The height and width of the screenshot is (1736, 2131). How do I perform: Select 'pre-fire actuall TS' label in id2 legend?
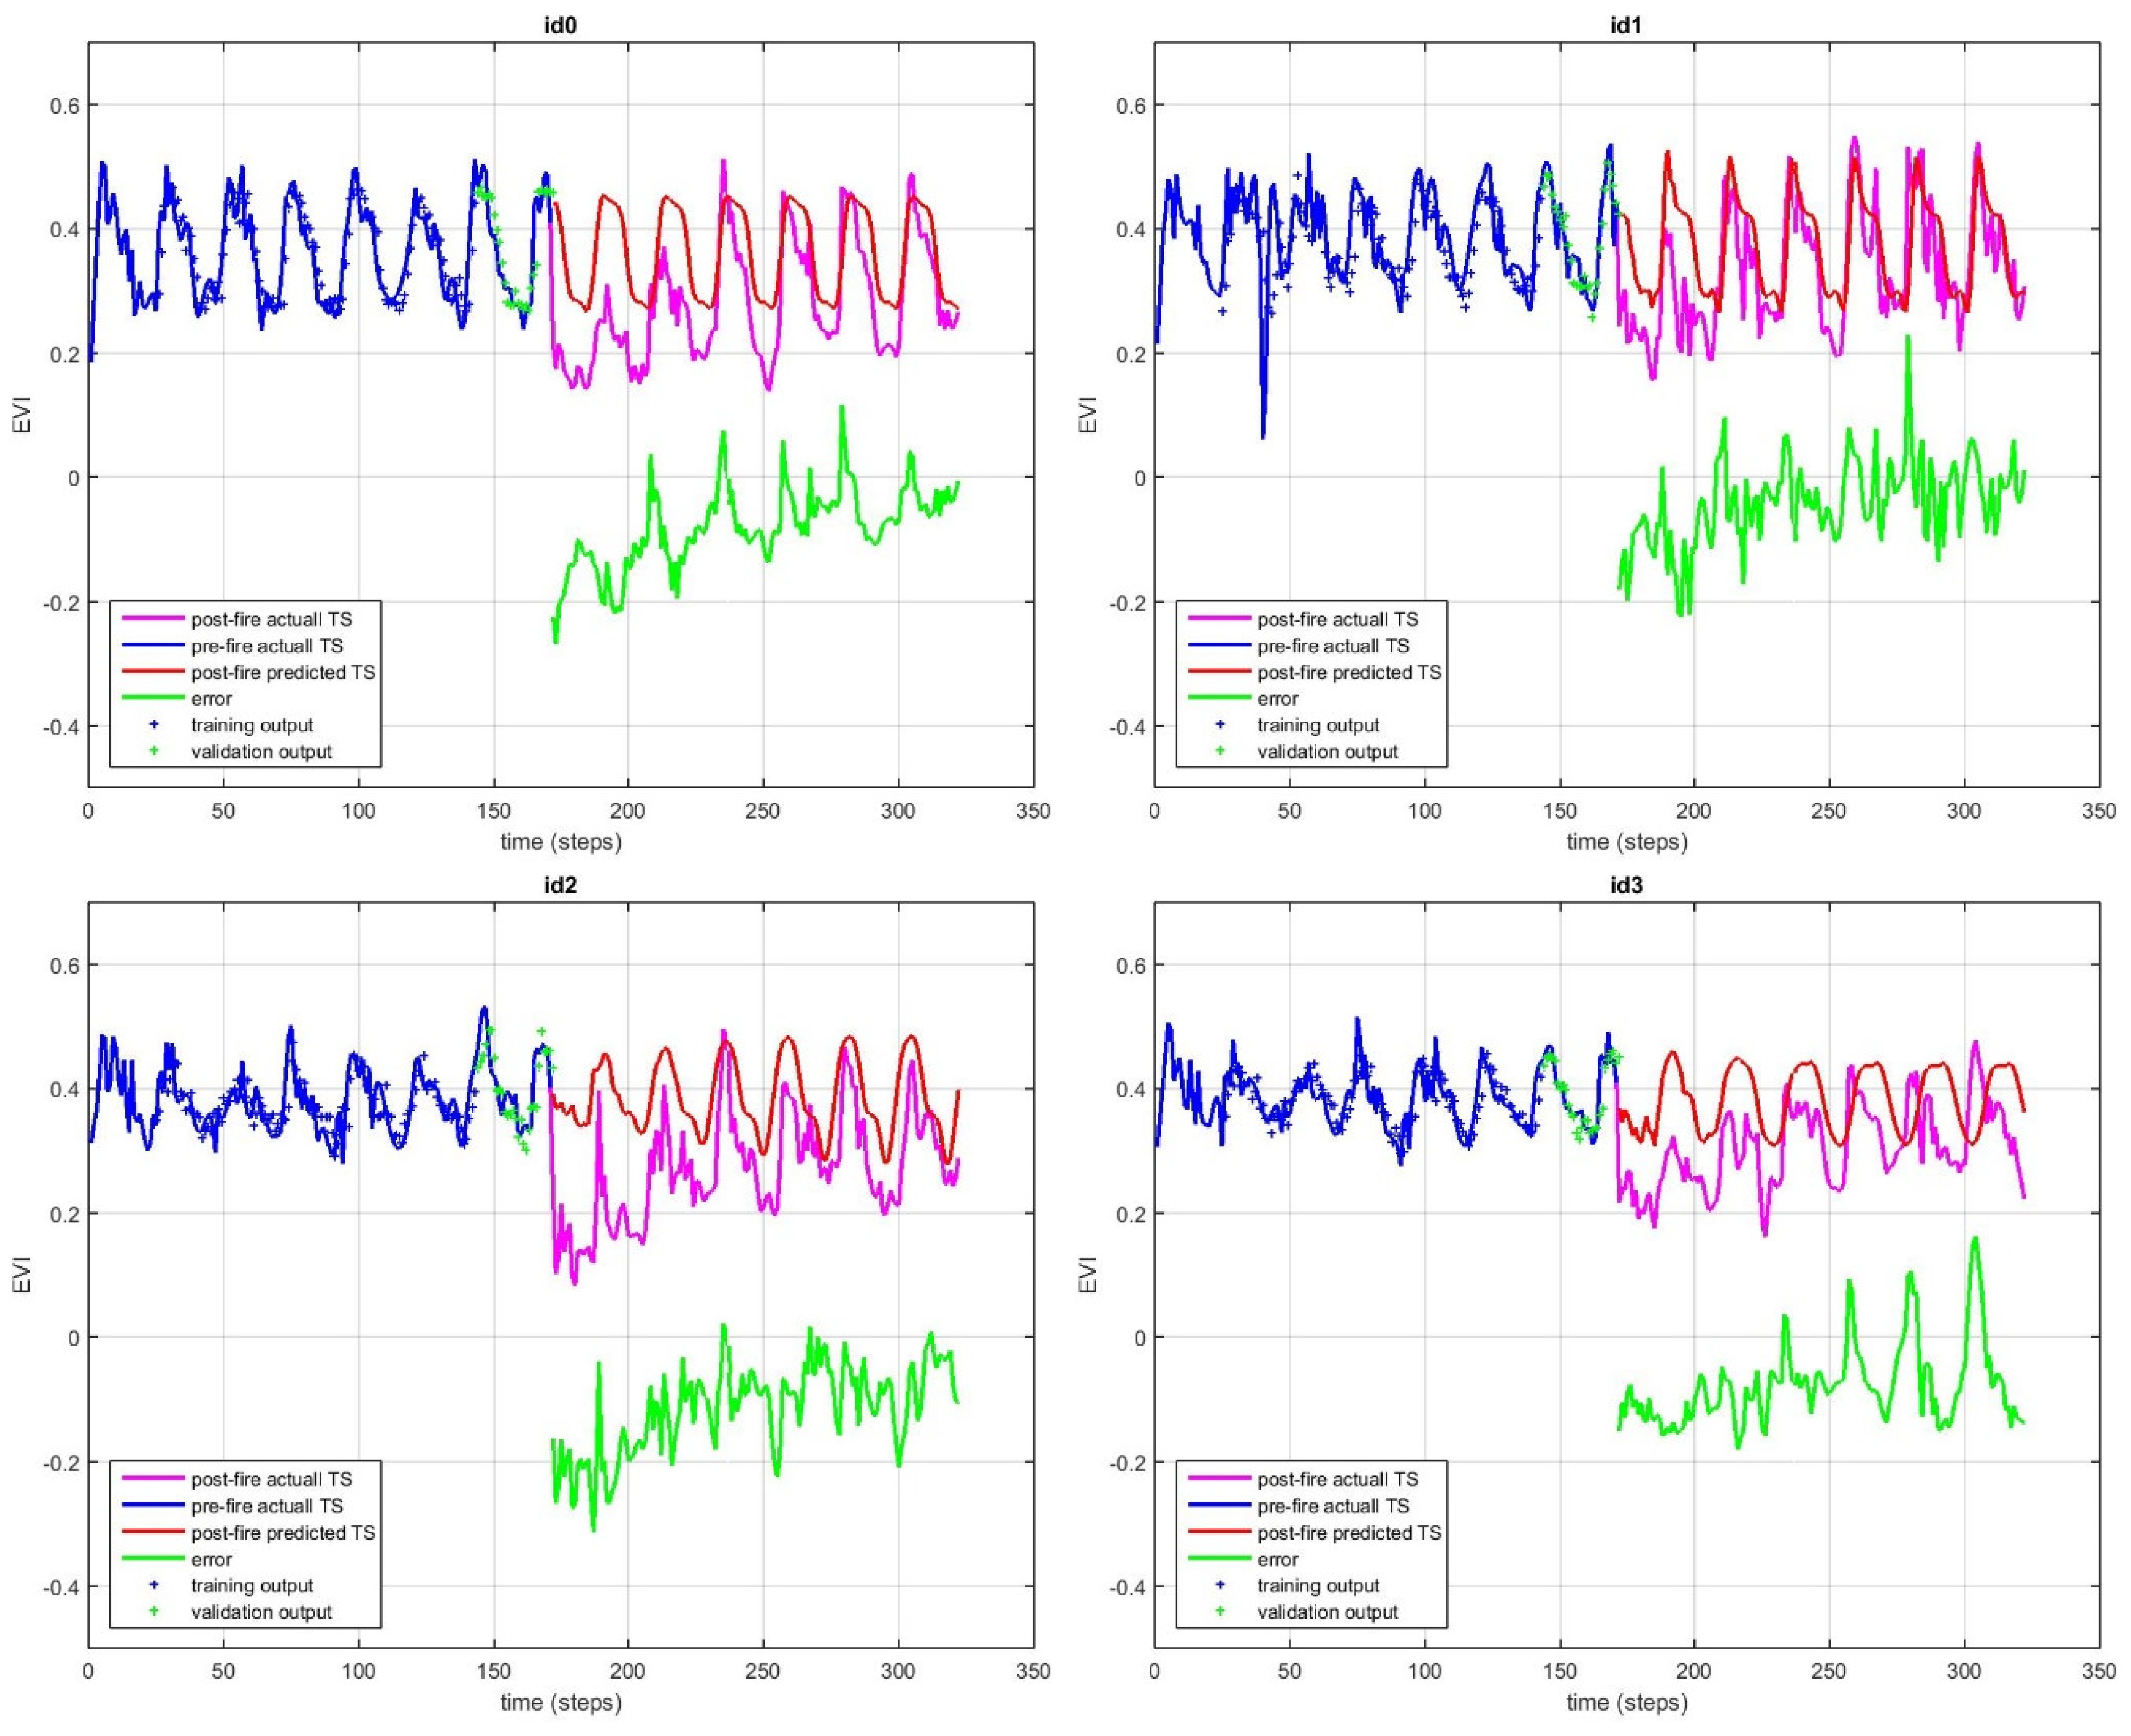266,1506
